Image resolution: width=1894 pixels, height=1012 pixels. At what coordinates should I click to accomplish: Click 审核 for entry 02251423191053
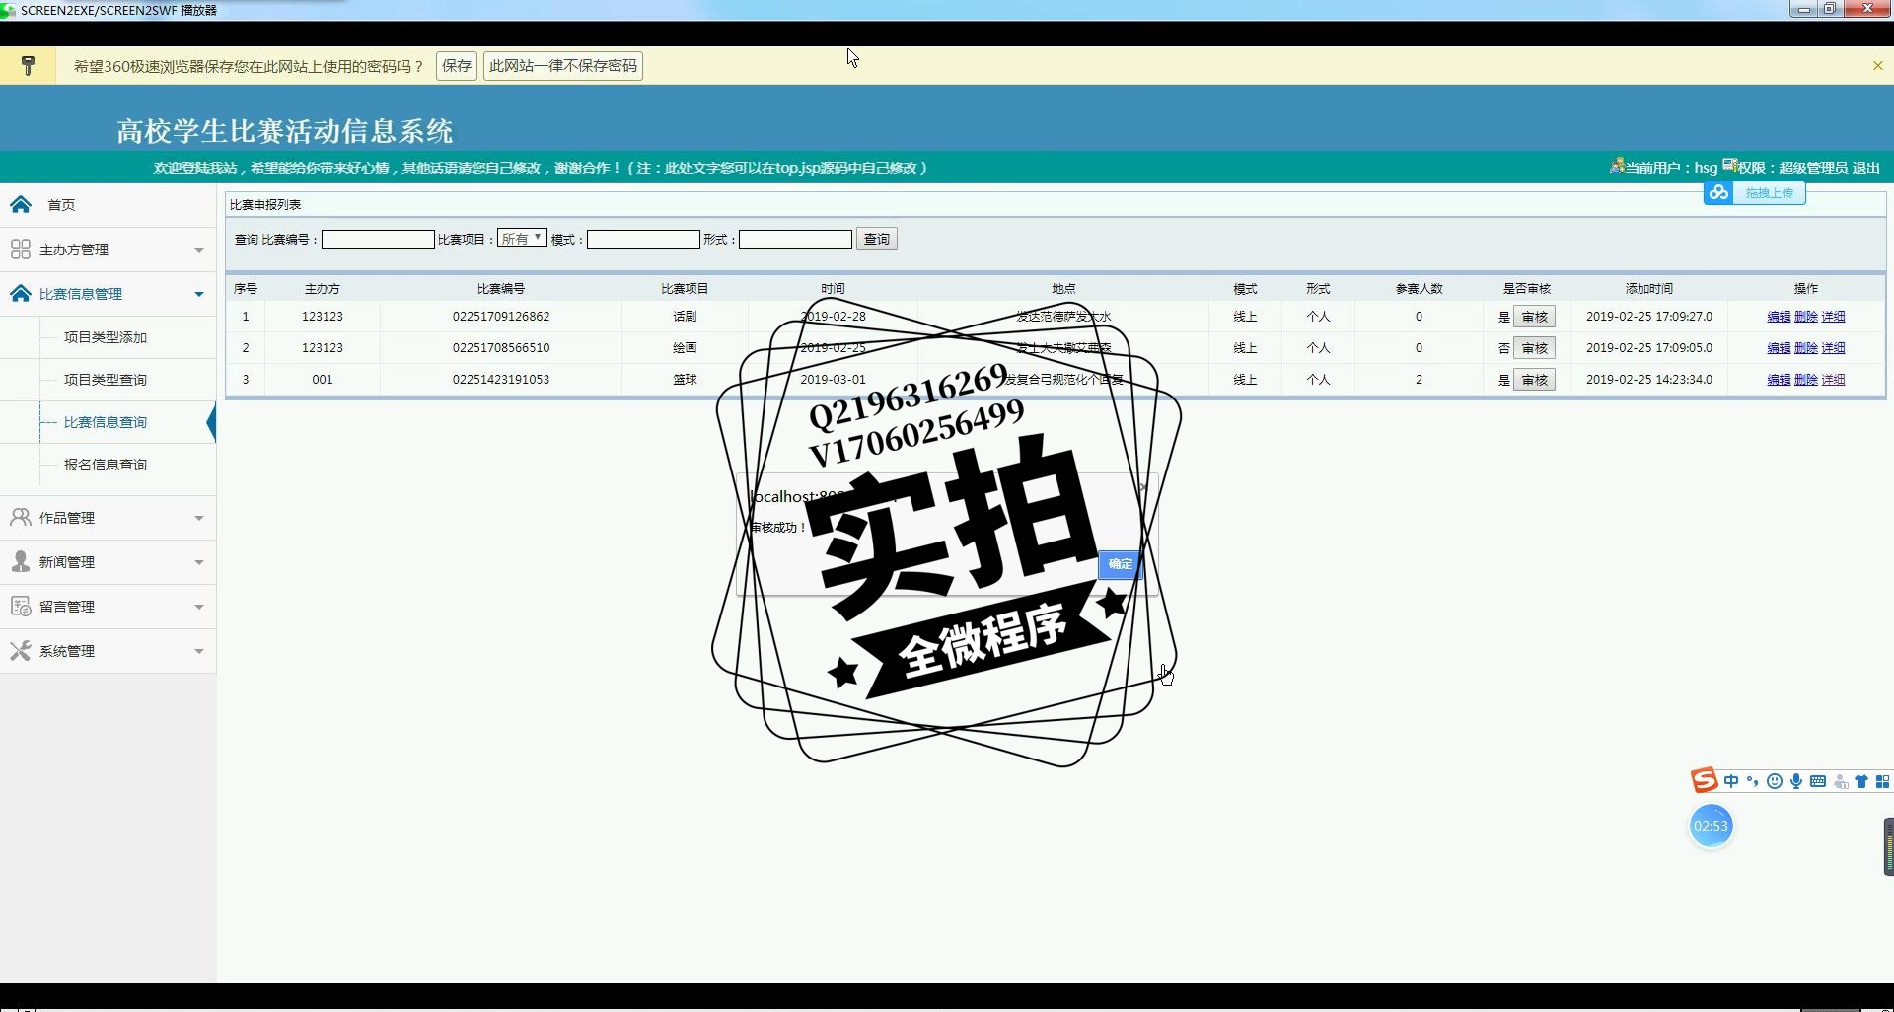pos(1535,380)
